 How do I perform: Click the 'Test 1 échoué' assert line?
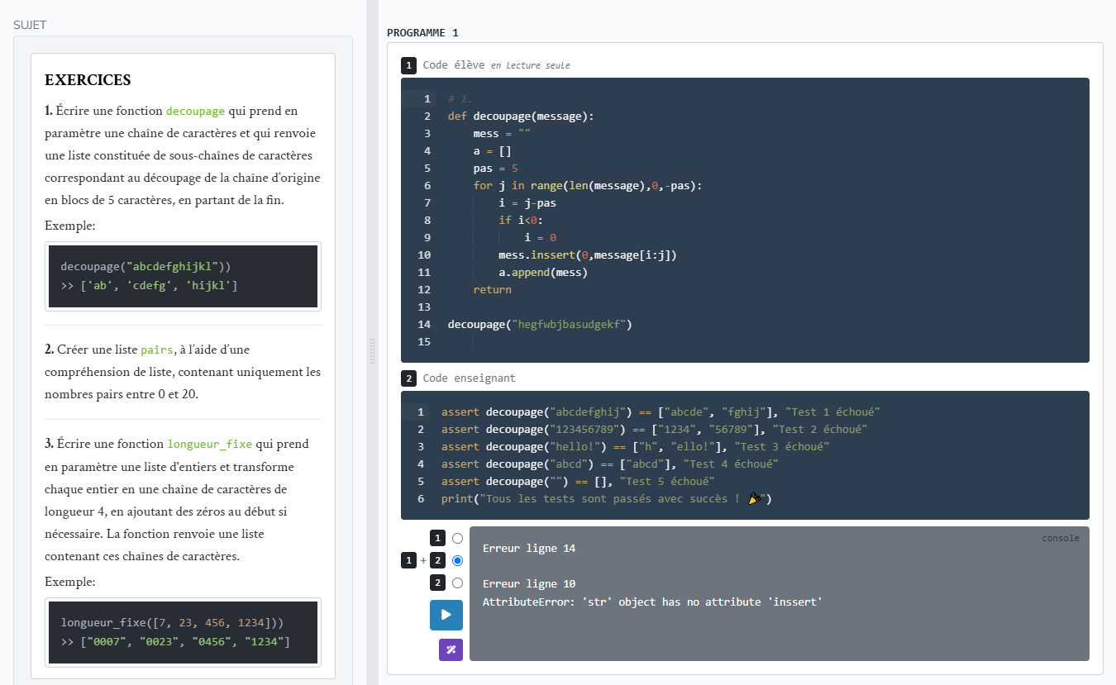pos(661,412)
